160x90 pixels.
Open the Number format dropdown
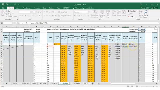point(89,12)
